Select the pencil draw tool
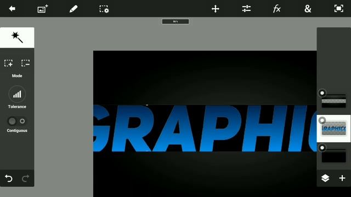The image size is (351, 197). (x=73, y=9)
